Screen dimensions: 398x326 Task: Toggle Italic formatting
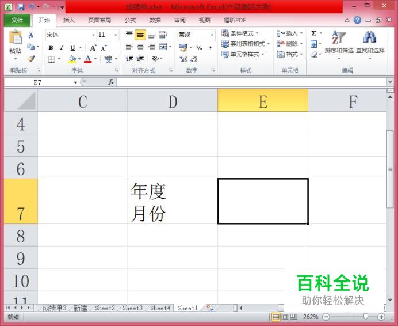62,48
